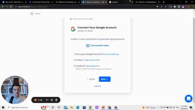Image resolution: width=195 pixels, height=110 pixels.
Task: Open the Mail app with 99+ badge on taskbar
Action: point(66,108)
